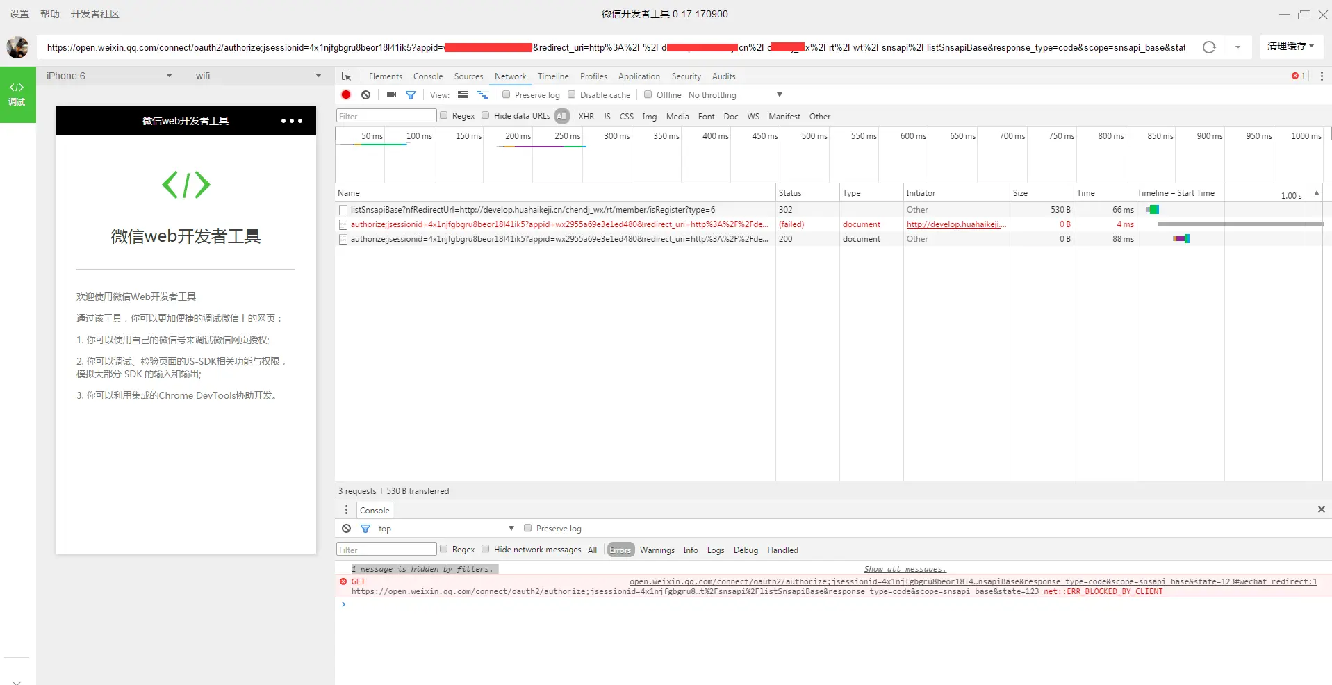
Task: Check Hide data URLs
Action: (x=486, y=115)
